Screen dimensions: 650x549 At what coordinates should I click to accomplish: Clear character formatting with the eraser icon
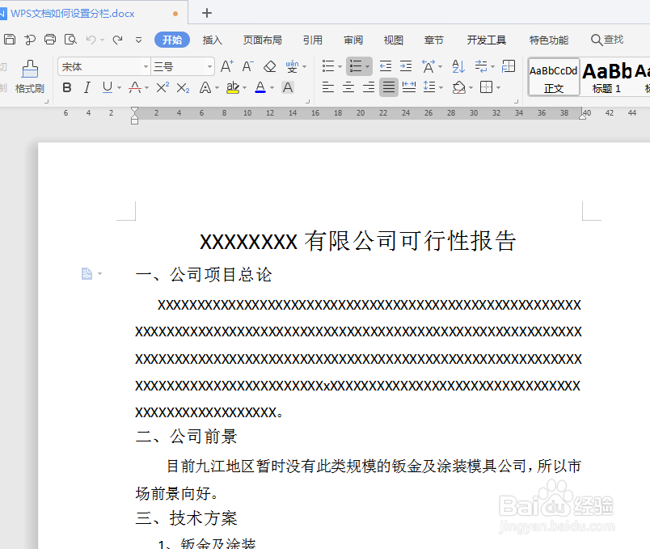pyautogui.click(x=270, y=66)
